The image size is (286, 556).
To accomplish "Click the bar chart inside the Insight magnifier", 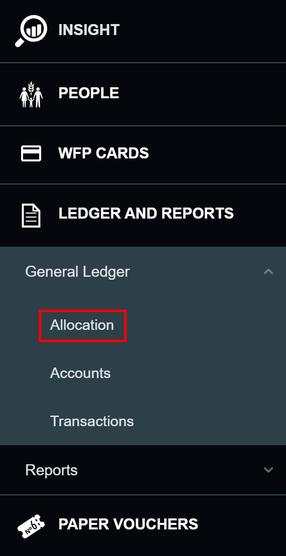I will [34, 30].
